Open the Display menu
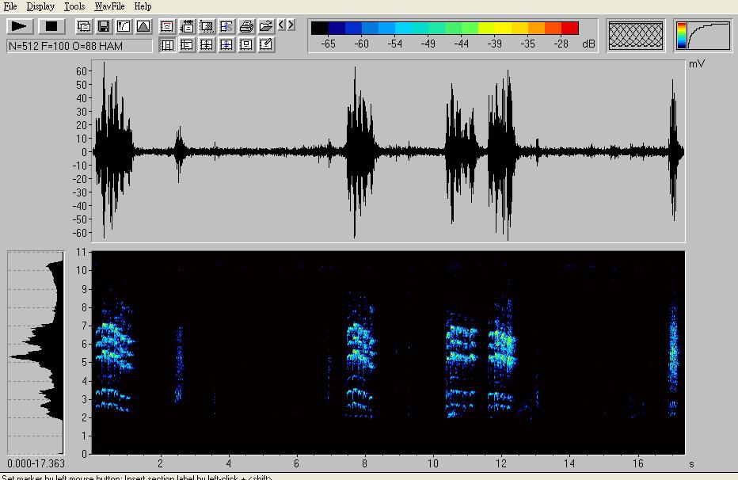 point(40,6)
